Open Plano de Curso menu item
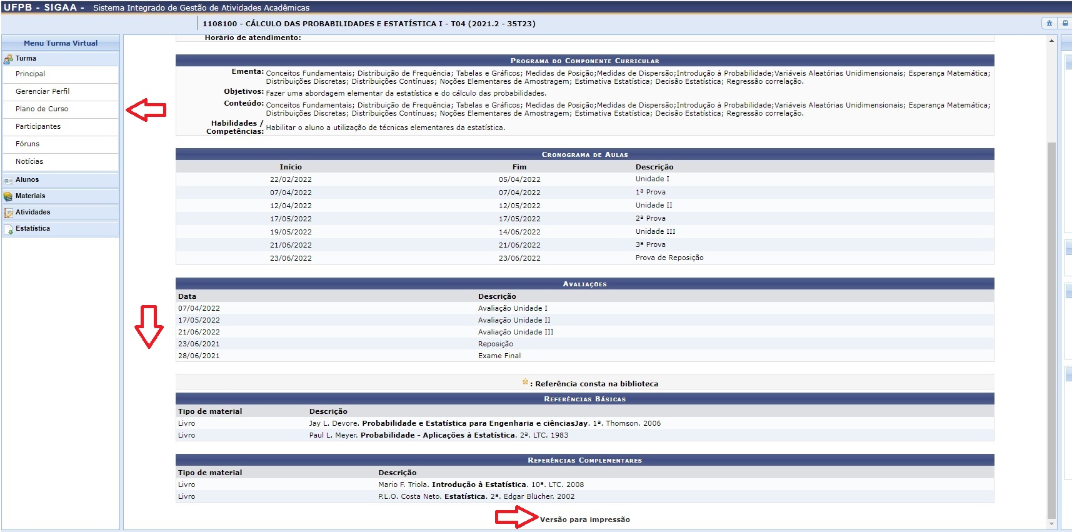1072x532 pixels. [42, 109]
